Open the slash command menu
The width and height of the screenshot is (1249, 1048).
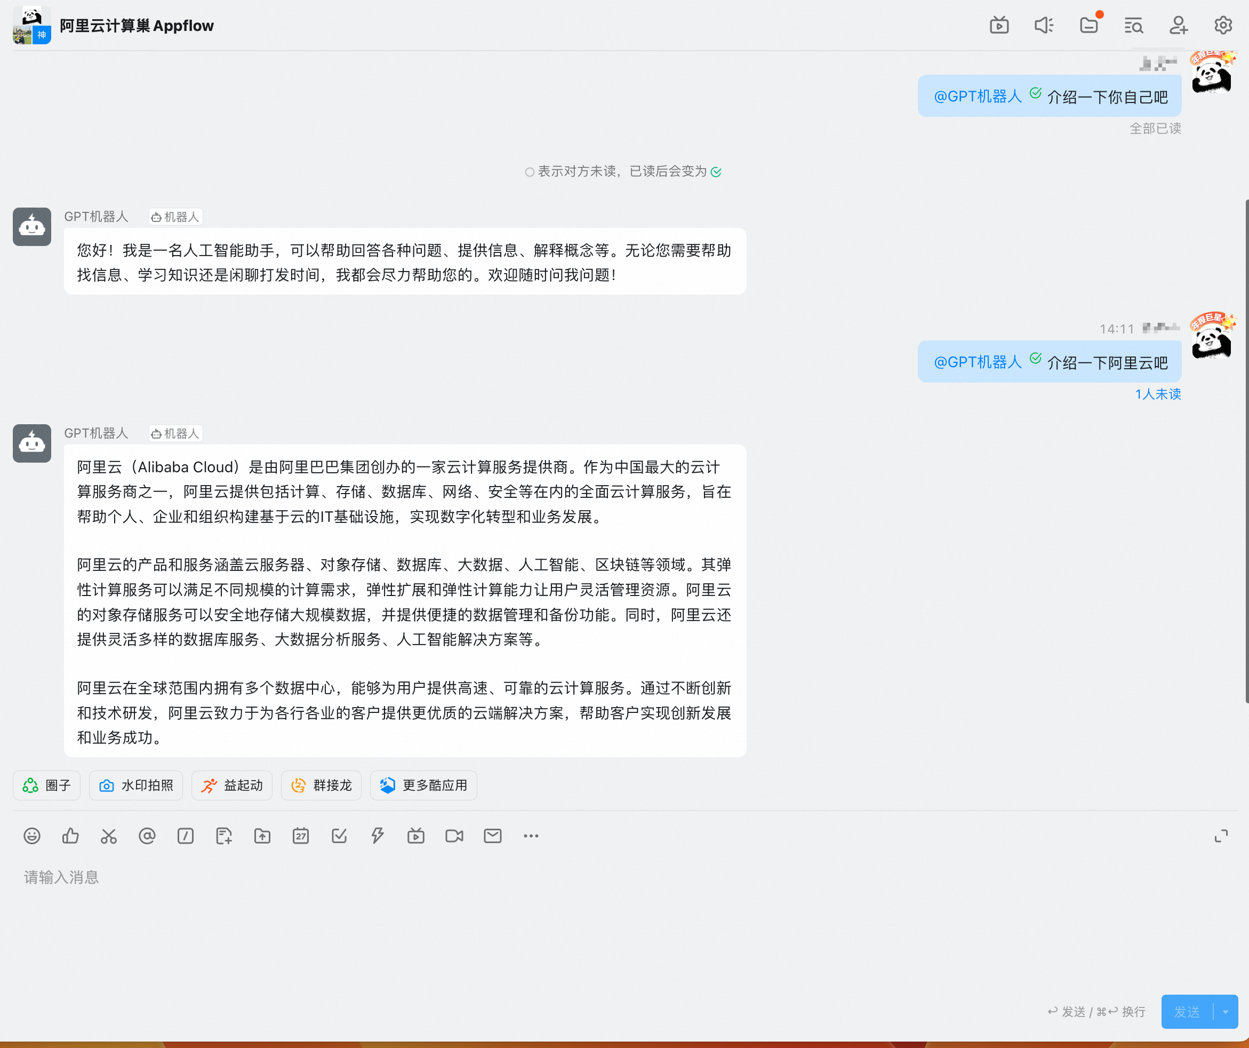tap(186, 836)
